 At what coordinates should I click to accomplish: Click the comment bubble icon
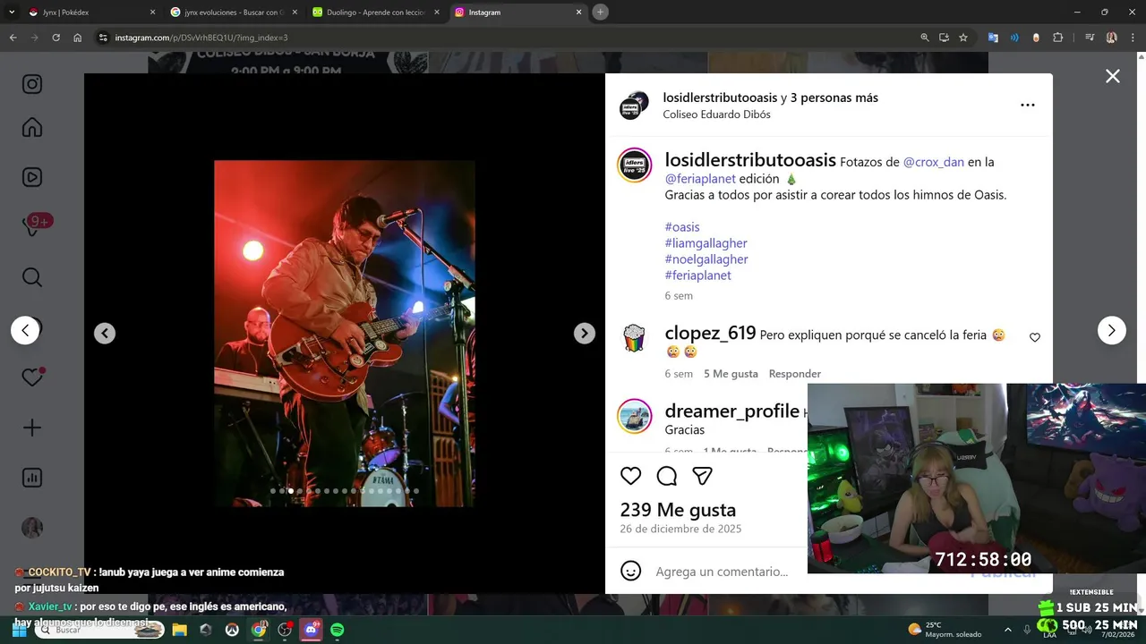pos(667,476)
